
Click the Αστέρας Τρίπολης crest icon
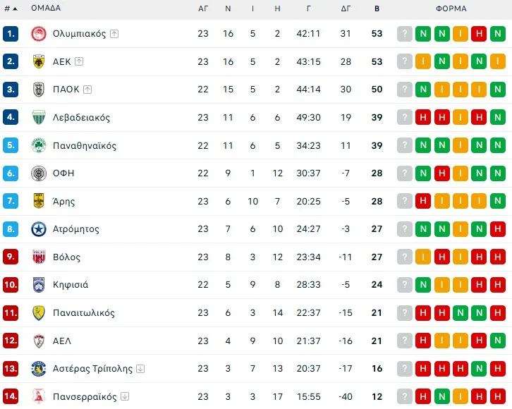point(39,369)
